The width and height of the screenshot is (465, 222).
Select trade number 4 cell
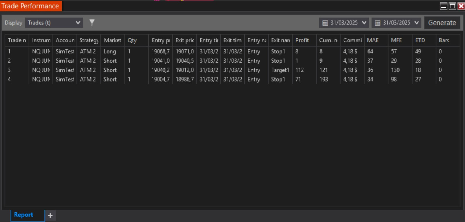tap(17, 79)
